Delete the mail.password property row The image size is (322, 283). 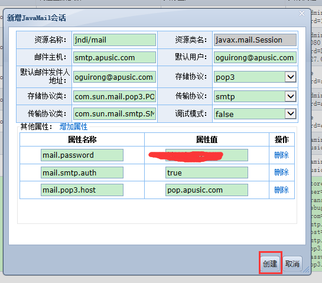(x=281, y=155)
